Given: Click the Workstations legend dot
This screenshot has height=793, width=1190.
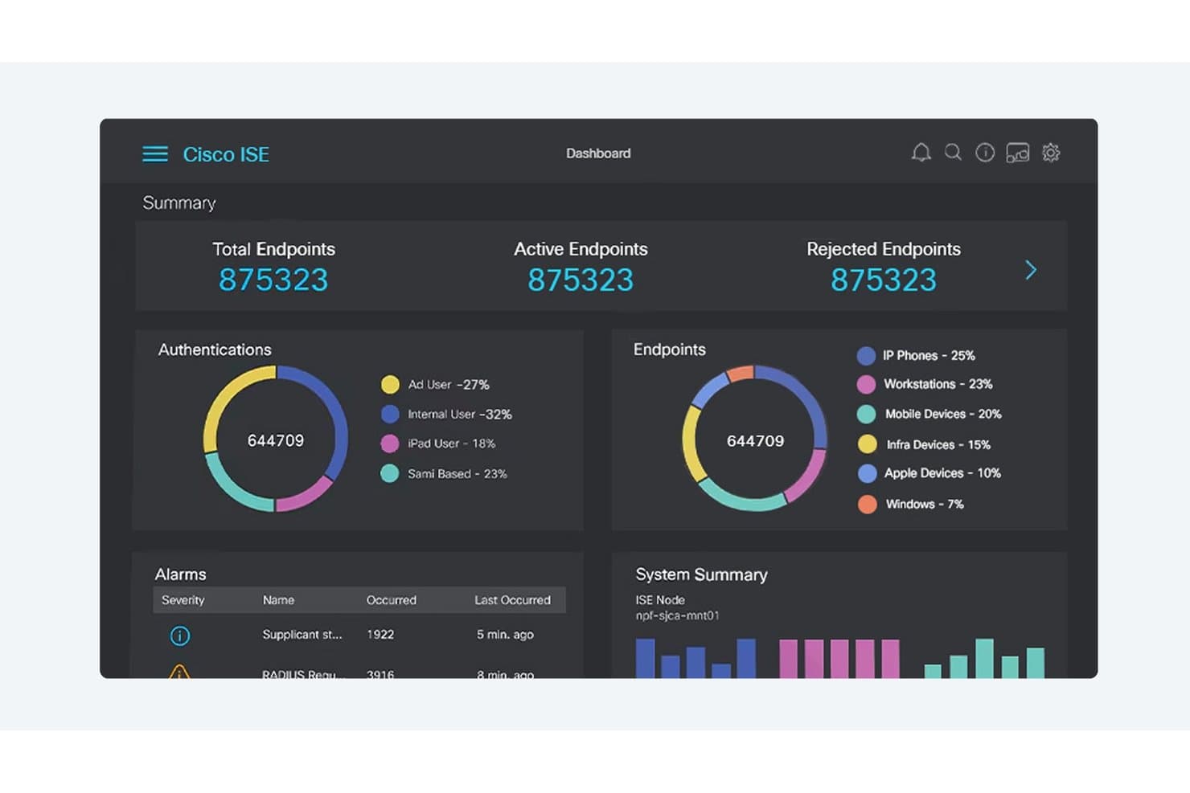Looking at the screenshot, I should click(x=866, y=384).
